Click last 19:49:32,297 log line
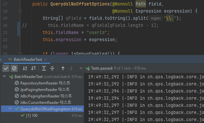Screen dimensions: 204x123 [x=146, y=119]
